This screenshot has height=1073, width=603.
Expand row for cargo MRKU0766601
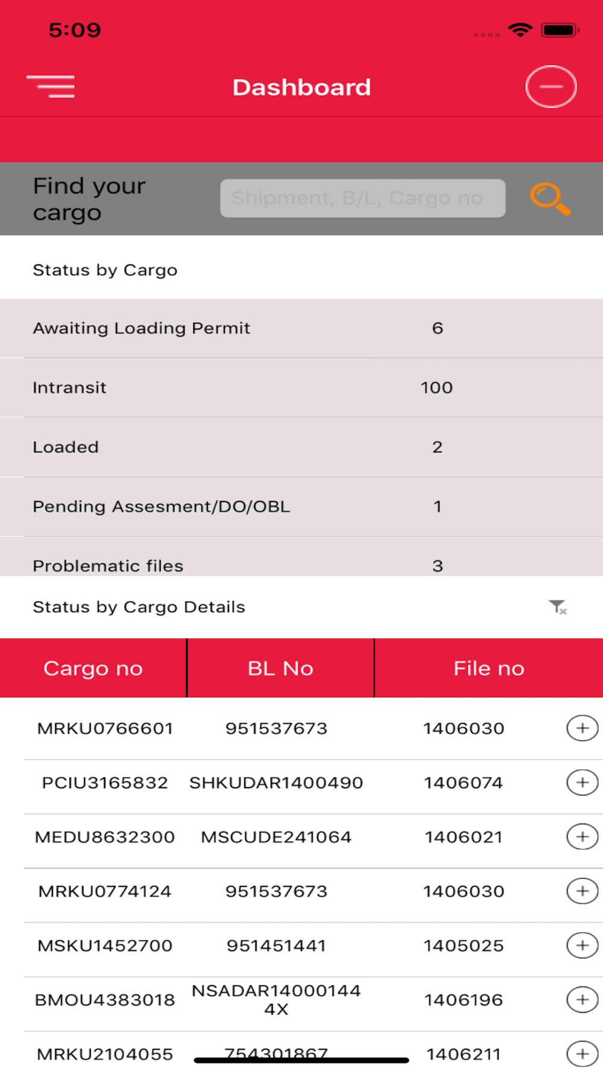pos(582,728)
